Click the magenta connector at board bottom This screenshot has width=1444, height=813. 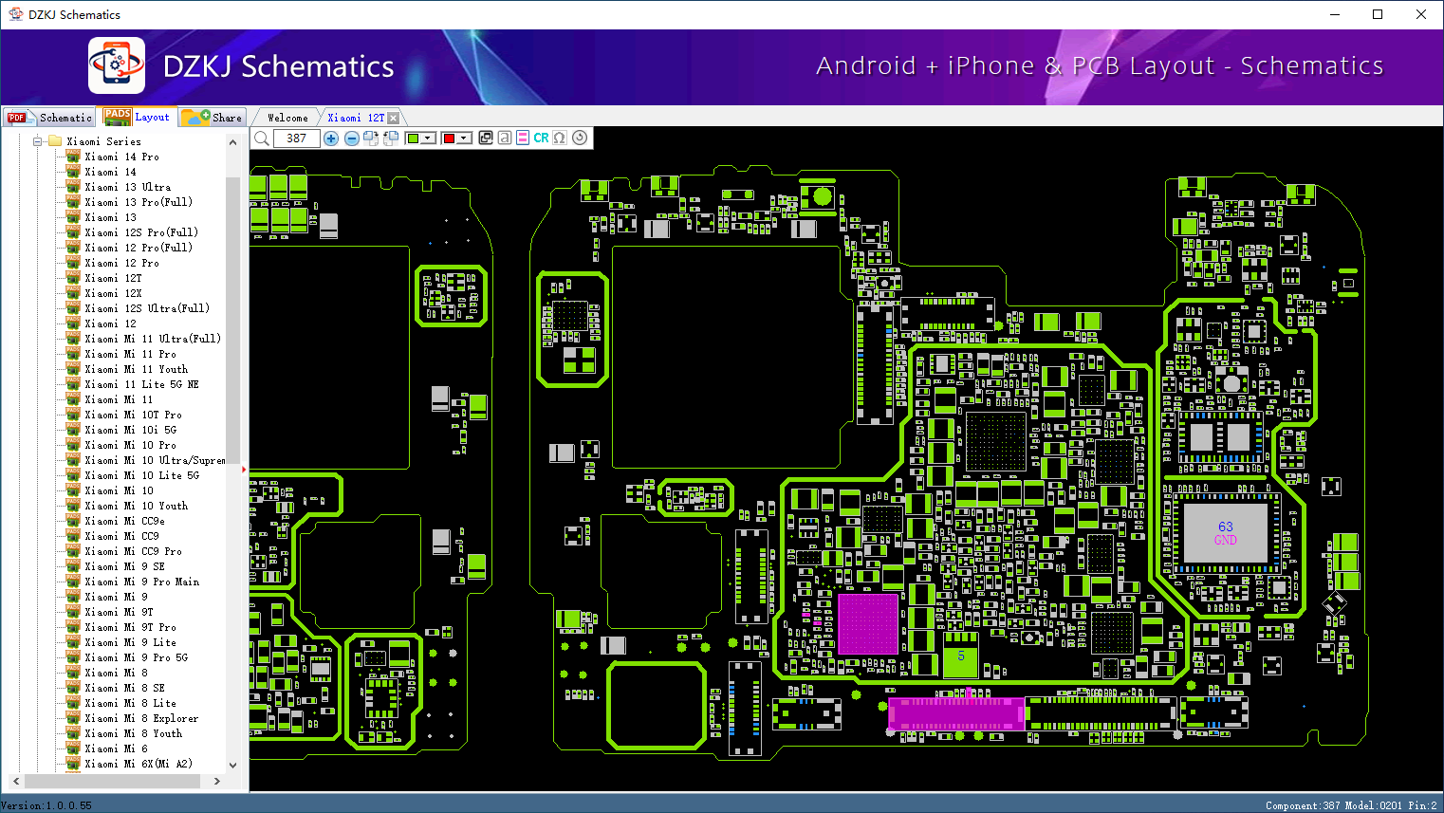[x=957, y=713]
